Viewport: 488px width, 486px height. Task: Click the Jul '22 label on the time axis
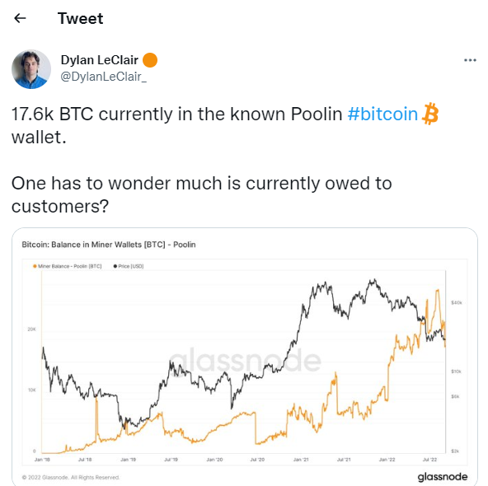point(429,460)
